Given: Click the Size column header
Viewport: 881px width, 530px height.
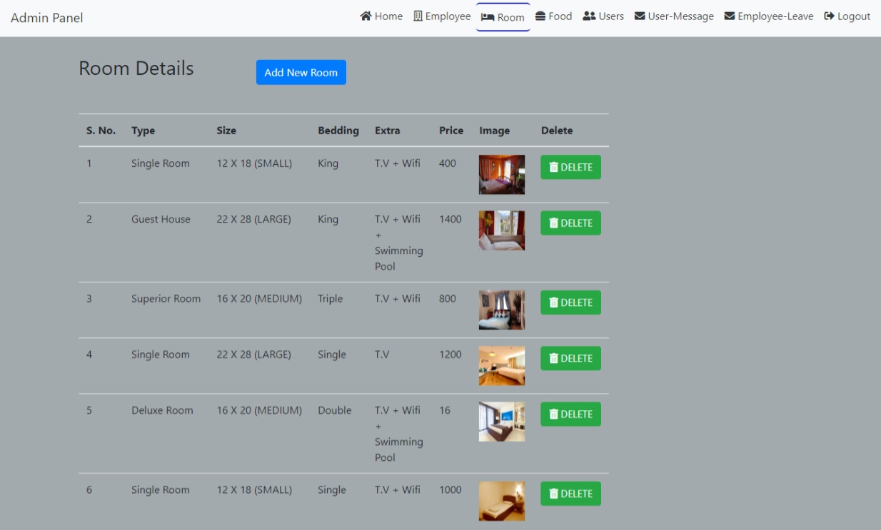Looking at the screenshot, I should pos(226,131).
